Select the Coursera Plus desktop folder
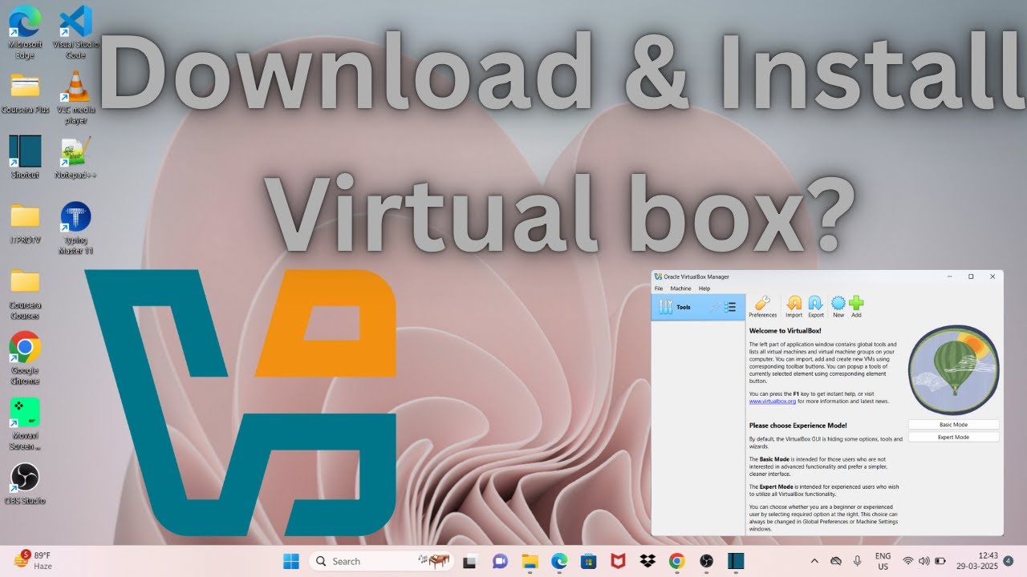 [x=25, y=93]
